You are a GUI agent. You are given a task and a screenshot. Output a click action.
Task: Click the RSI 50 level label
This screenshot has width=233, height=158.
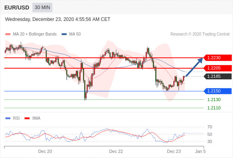tap(210, 134)
